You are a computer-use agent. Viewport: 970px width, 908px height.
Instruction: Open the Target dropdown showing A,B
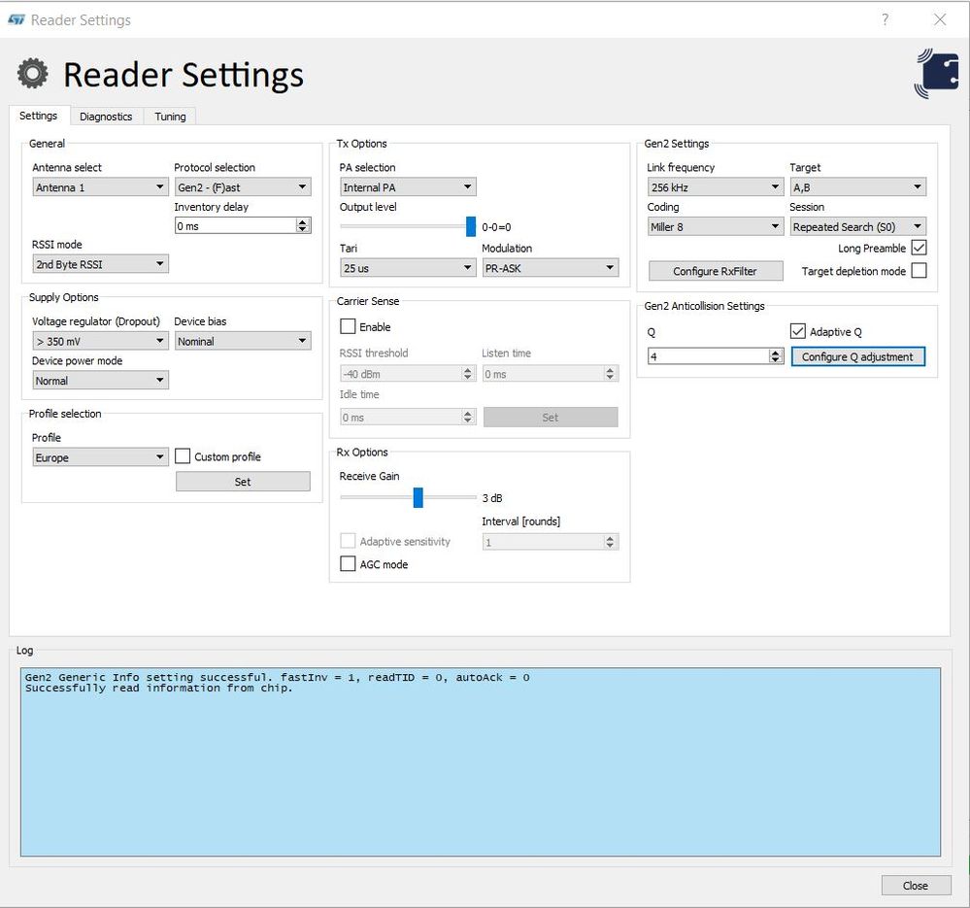coord(857,186)
